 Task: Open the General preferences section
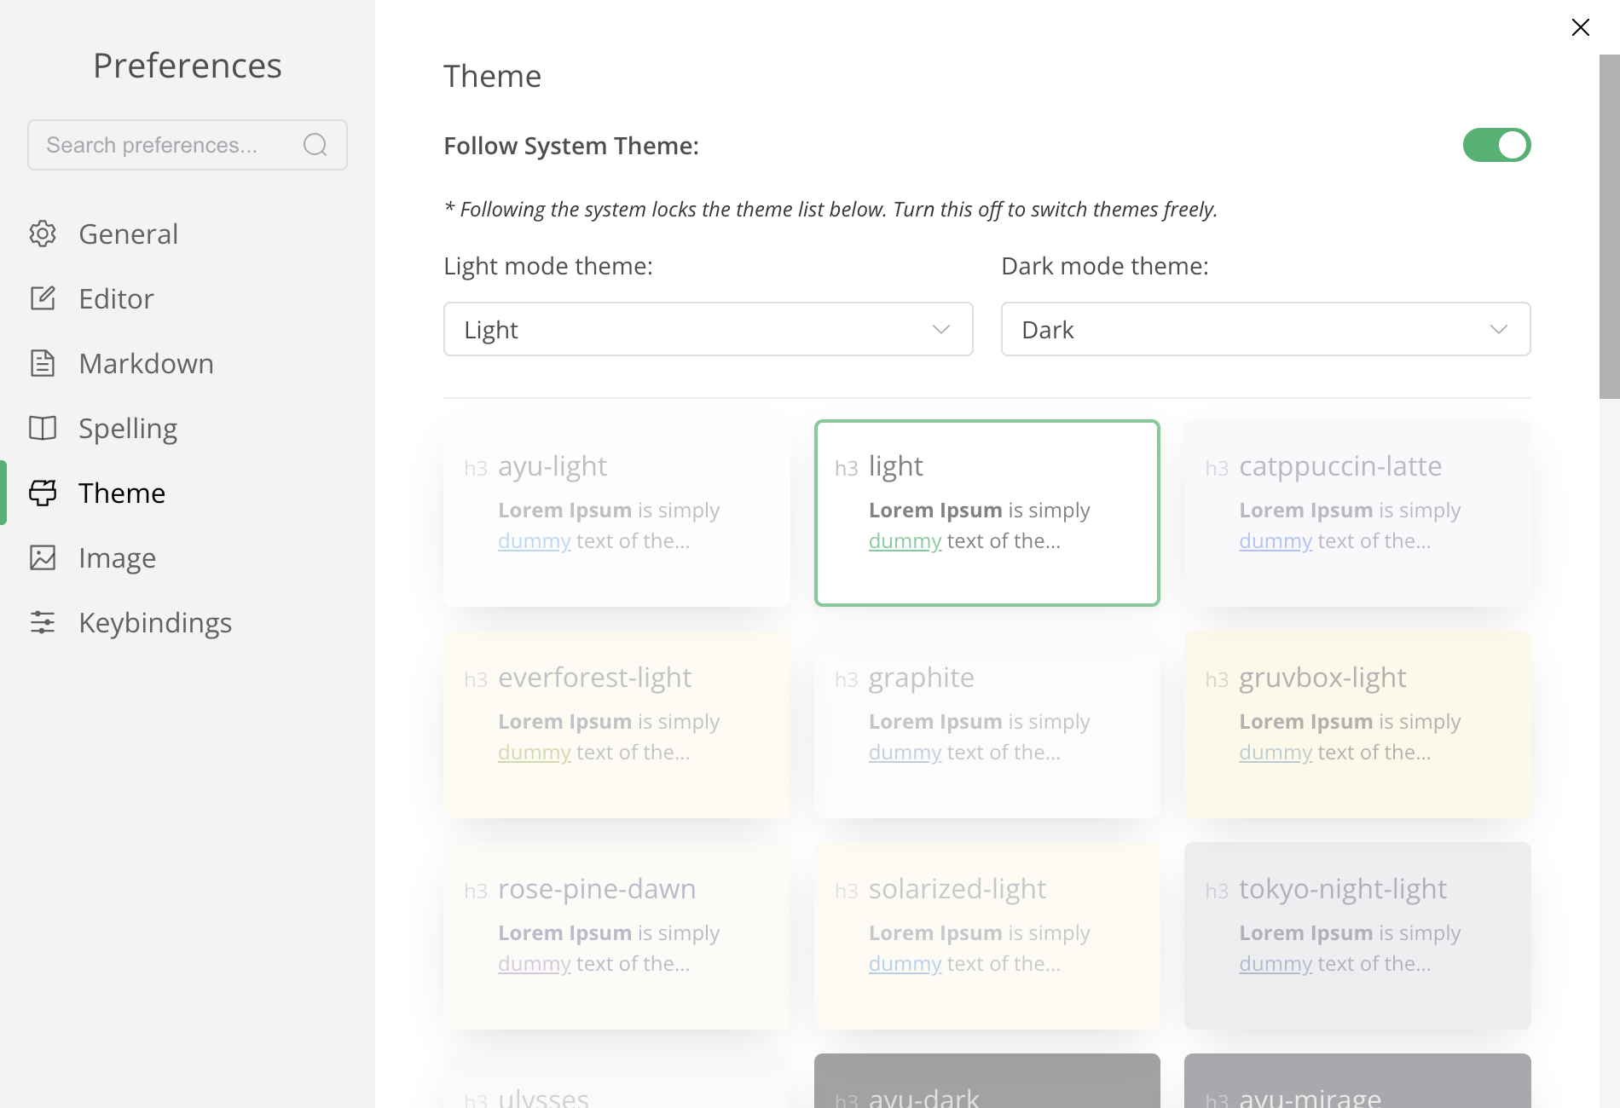pos(188,234)
